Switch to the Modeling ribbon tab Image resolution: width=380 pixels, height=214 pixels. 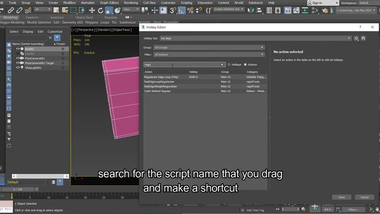[10, 17]
